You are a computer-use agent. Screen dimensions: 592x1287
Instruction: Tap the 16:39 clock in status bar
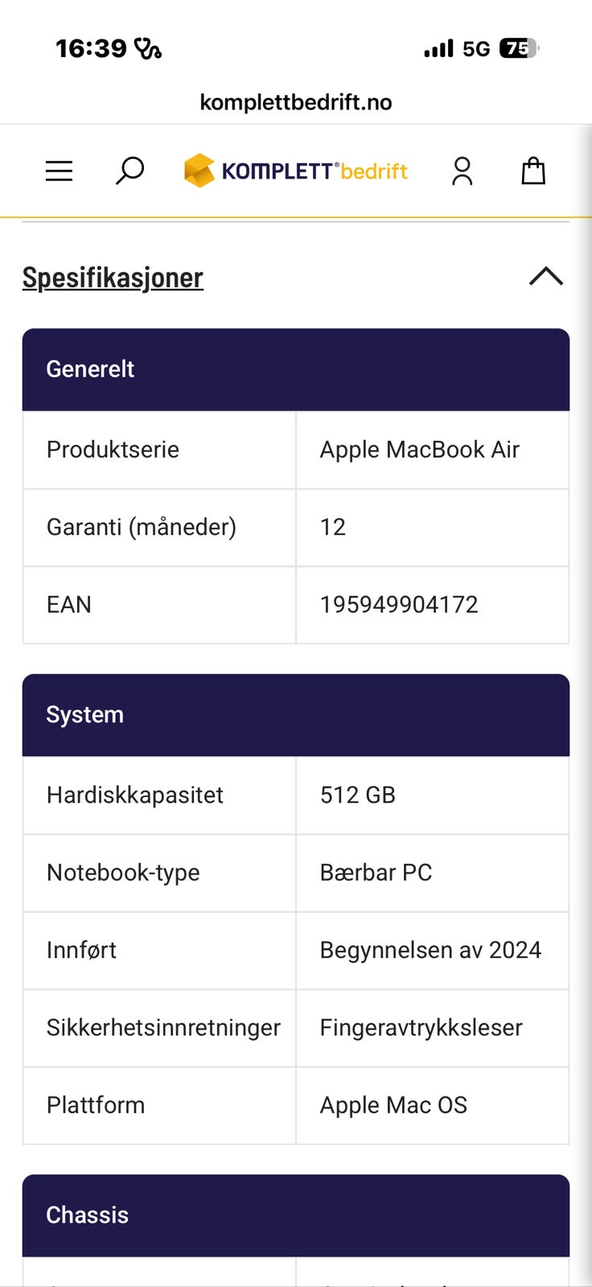click(x=91, y=49)
